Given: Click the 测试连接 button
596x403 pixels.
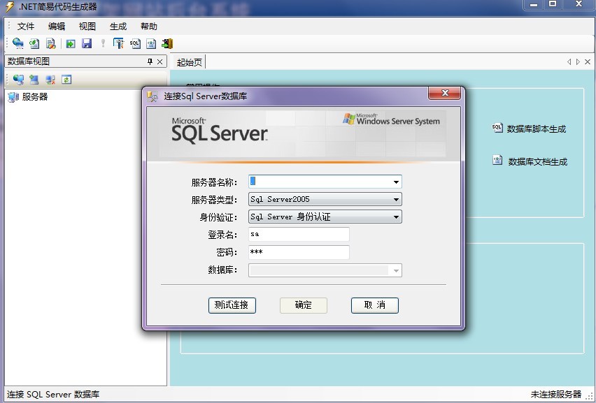Looking at the screenshot, I should click(232, 305).
